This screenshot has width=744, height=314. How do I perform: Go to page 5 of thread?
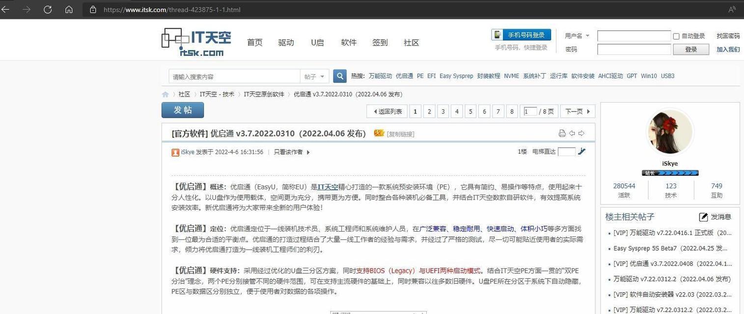470,111
